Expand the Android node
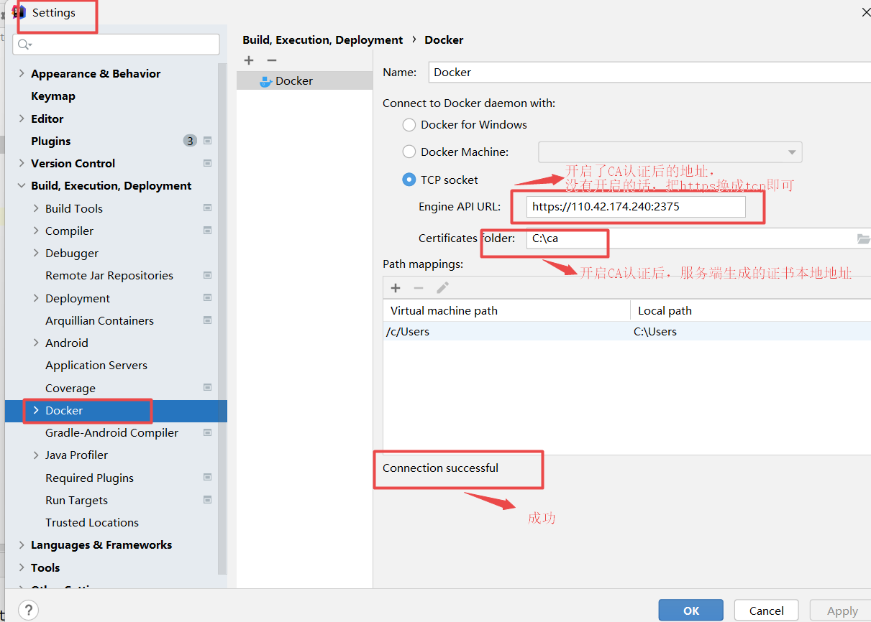 click(x=36, y=343)
